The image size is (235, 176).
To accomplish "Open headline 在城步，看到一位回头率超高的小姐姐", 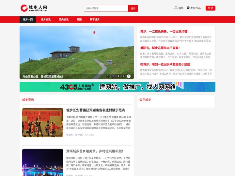I will point(165,64).
